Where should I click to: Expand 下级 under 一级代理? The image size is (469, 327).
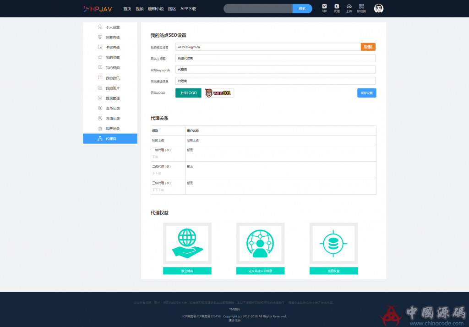click(x=155, y=156)
